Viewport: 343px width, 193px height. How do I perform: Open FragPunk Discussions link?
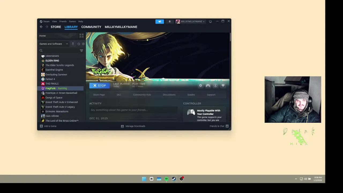169,95
